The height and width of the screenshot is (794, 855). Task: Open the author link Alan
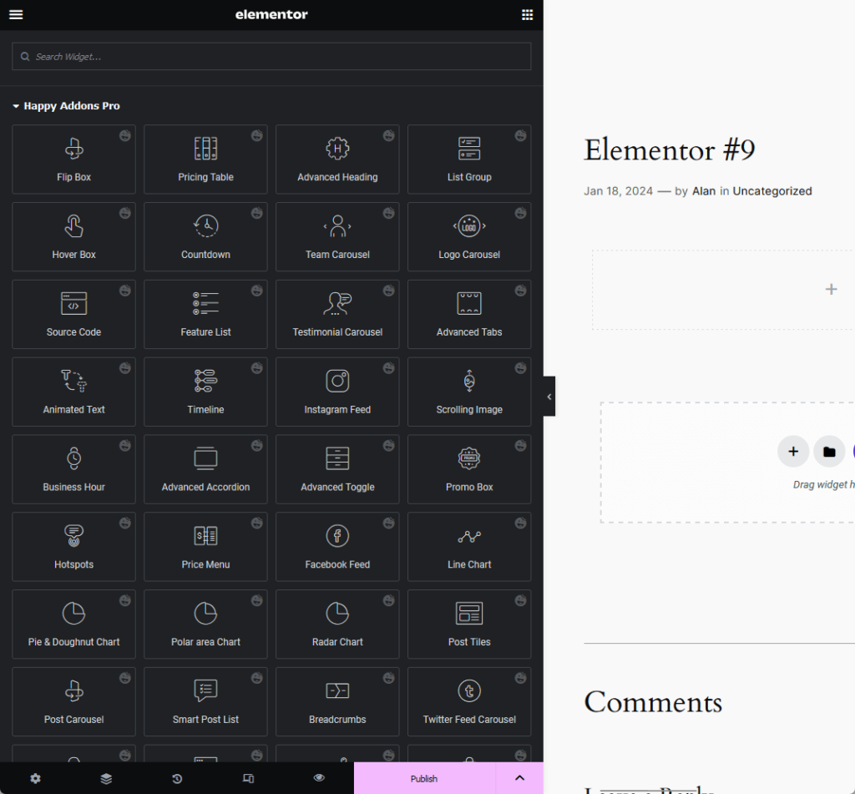coord(703,191)
